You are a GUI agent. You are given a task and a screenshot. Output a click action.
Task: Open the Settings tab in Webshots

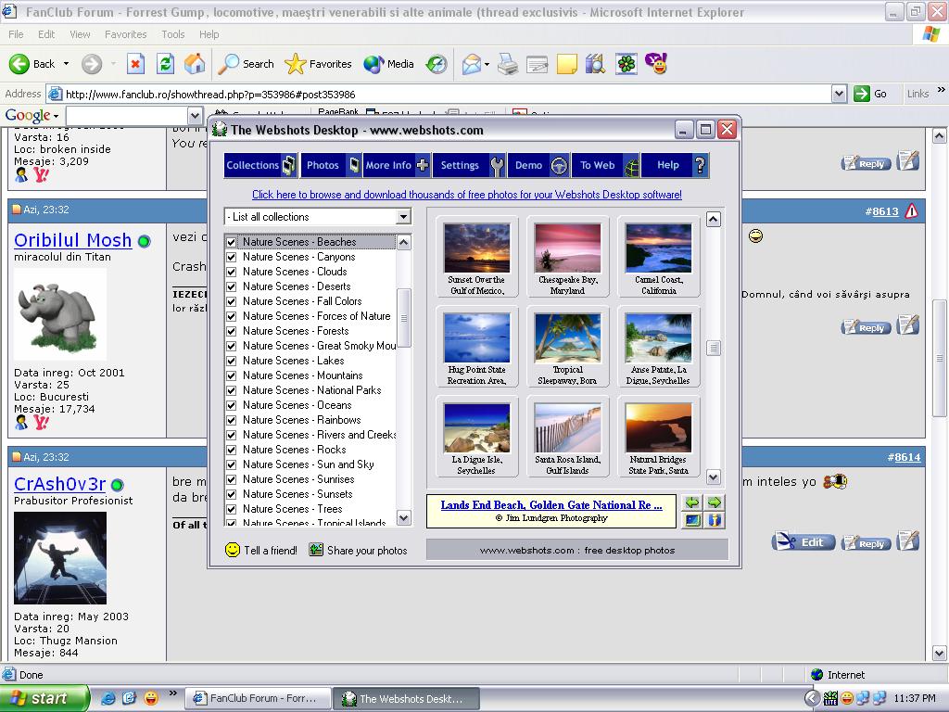[470, 165]
